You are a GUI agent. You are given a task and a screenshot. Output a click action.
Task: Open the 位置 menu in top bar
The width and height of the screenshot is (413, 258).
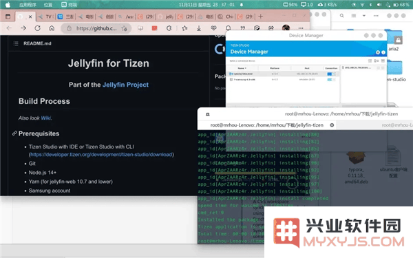[48, 5]
